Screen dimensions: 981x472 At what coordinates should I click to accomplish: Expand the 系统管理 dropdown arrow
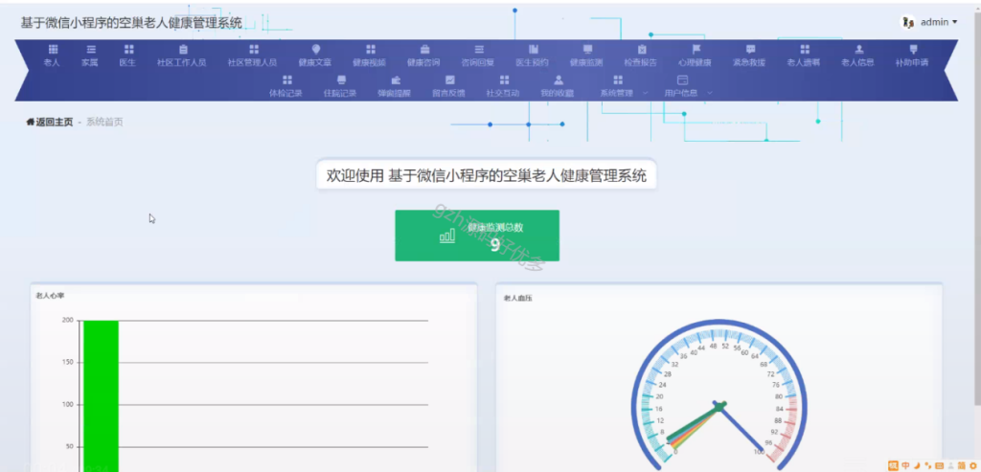point(645,93)
